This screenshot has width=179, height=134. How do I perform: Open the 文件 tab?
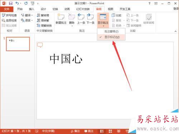[7, 9]
